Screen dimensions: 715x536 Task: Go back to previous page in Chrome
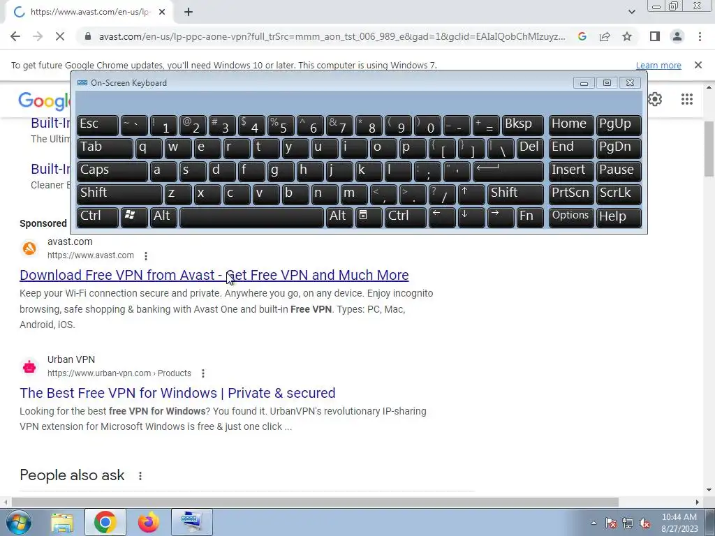pyautogui.click(x=15, y=36)
